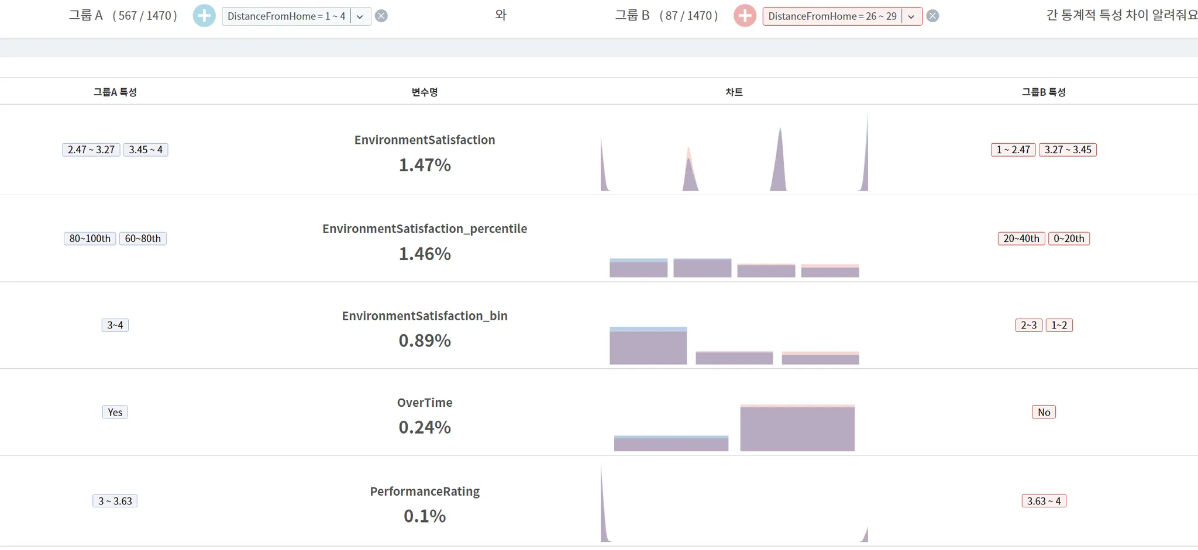Click the PerformanceRating variable name
Image resolution: width=1198 pixels, height=550 pixels.
(425, 492)
